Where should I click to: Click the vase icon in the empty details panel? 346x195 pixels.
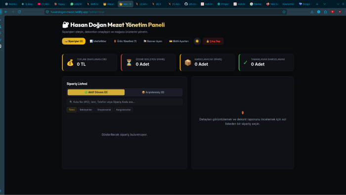pyautogui.click(x=243, y=113)
